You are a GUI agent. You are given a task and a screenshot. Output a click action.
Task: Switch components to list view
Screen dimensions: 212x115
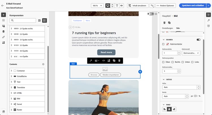44,20
